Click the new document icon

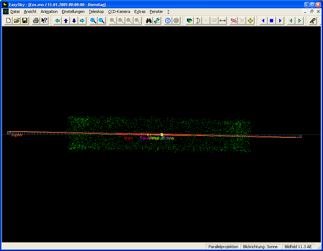pyautogui.click(x=8, y=21)
